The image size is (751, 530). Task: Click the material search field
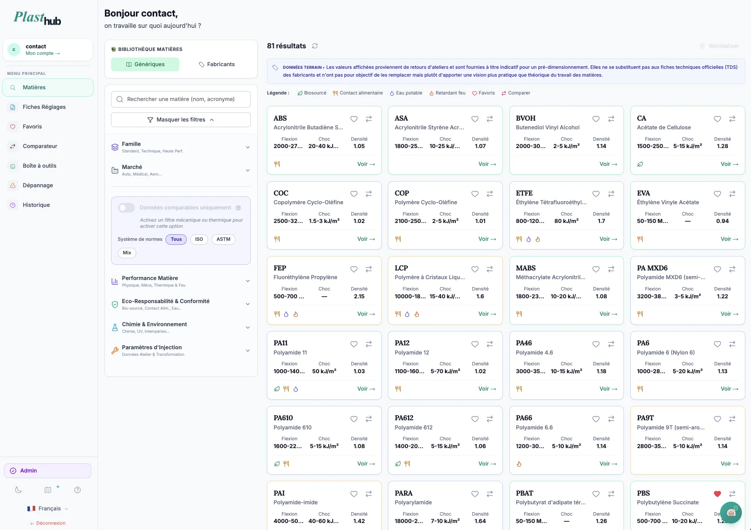click(x=180, y=99)
